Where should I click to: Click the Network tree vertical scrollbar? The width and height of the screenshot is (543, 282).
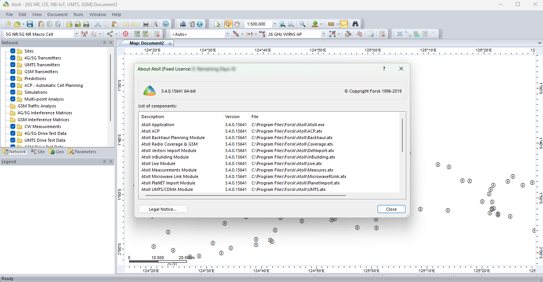pyautogui.click(x=111, y=88)
